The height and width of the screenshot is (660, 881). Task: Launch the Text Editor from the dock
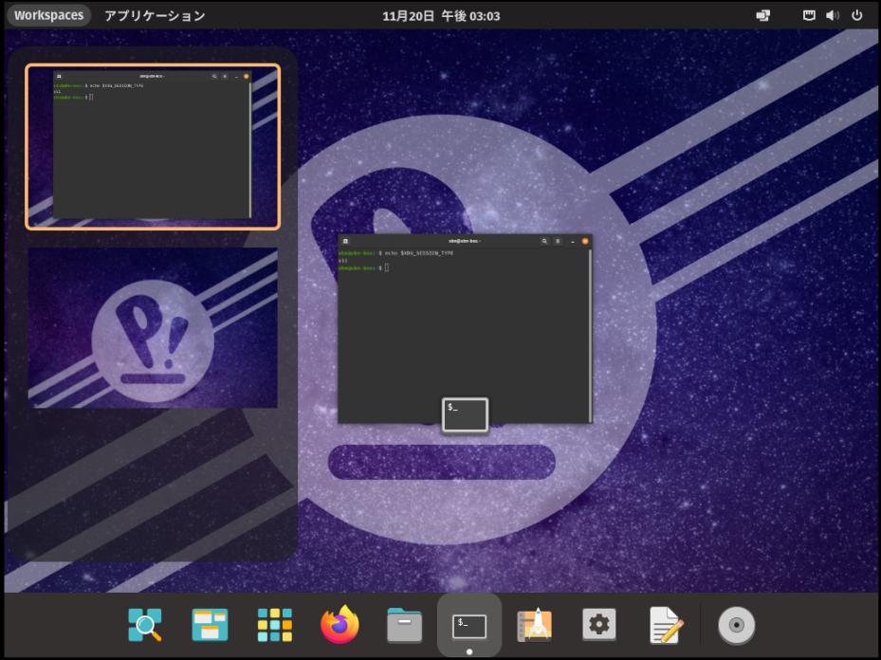click(666, 625)
